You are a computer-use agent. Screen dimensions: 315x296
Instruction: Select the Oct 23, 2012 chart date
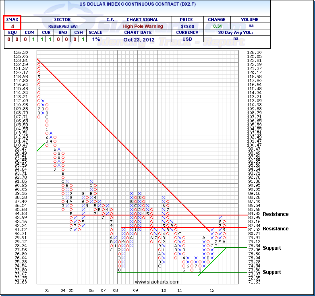tap(143, 39)
